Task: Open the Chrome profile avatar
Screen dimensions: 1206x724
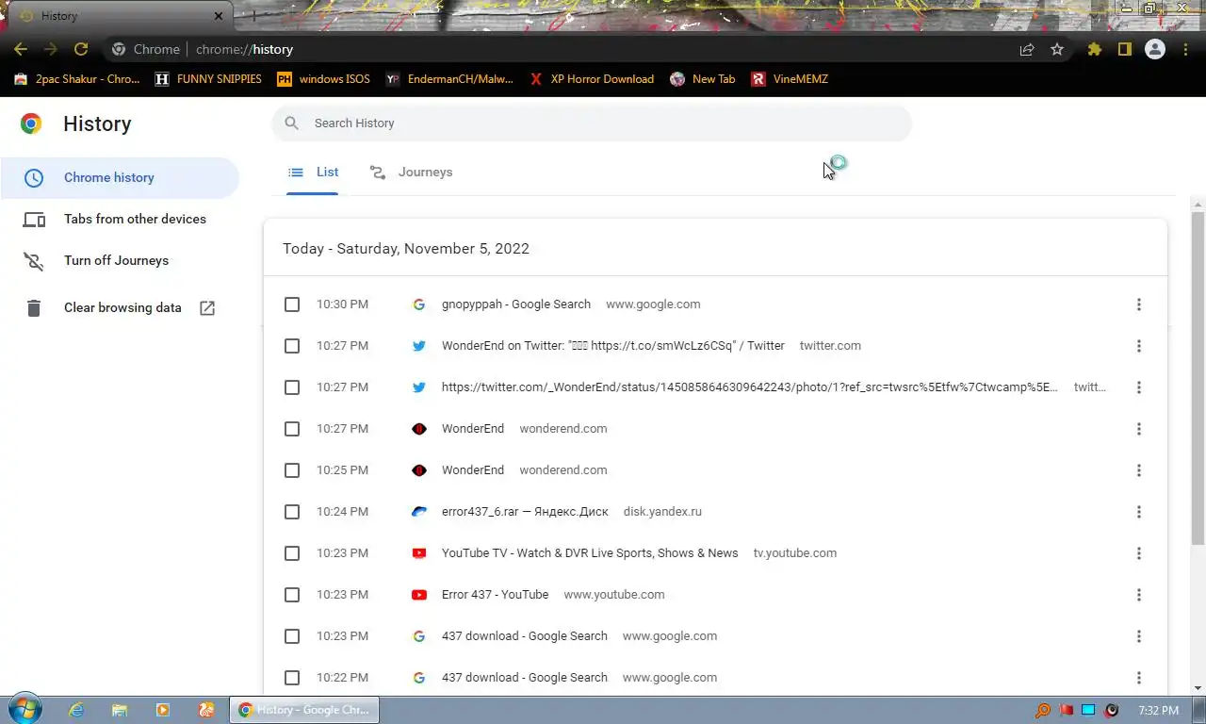Action: pyautogui.click(x=1155, y=49)
